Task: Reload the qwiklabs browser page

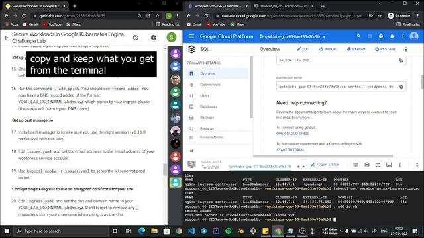Action: (x=24, y=16)
